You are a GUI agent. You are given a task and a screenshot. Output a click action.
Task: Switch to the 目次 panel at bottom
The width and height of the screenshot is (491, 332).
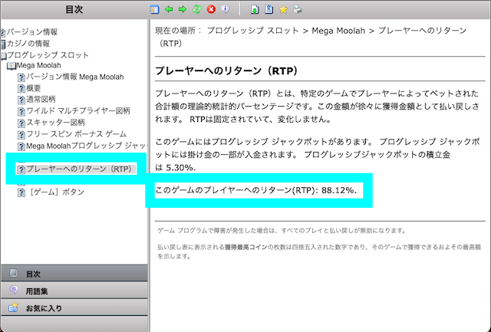click(x=34, y=274)
